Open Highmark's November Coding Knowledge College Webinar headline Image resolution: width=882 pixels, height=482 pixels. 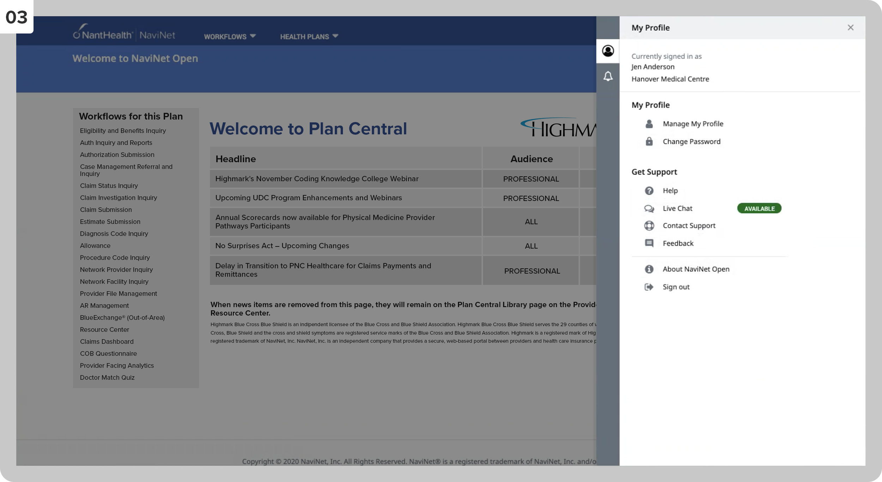coord(317,179)
